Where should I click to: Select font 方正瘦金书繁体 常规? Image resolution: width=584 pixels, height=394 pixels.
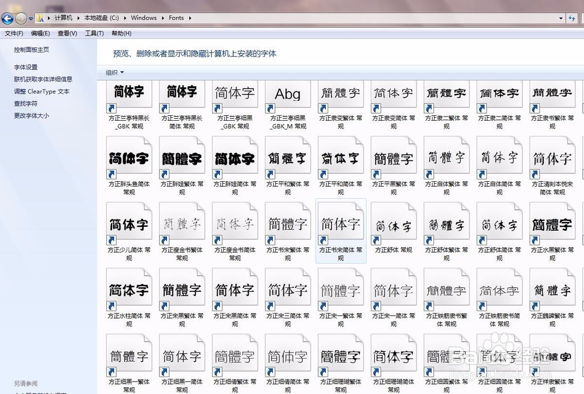pyautogui.click(x=182, y=231)
